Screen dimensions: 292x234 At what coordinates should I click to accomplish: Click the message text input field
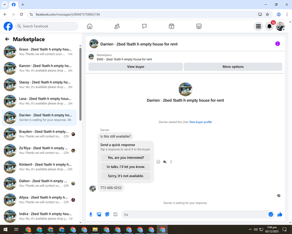(x=194, y=215)
